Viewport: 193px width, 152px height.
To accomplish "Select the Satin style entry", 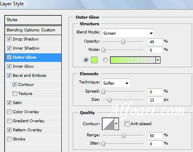I will [x=33, y=103].
